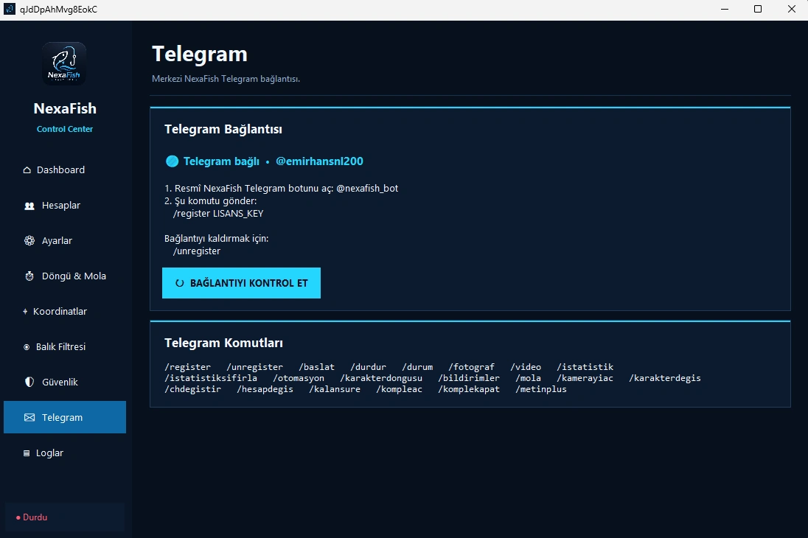Click BAĞLANTIYI KONTROL ET button text
The image size is (808, 538).
coord(249,283)
